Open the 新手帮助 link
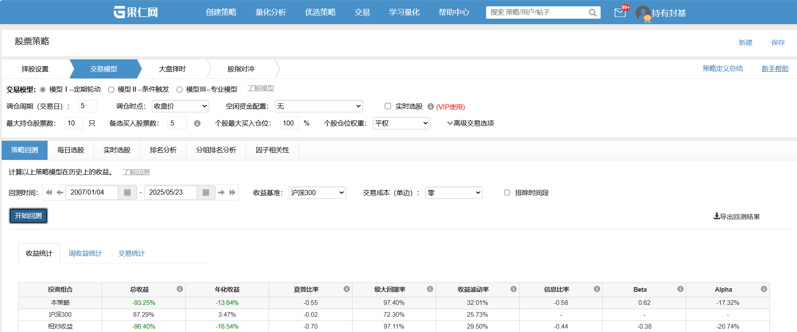Image resolution: width=797 pixels, height=332 pixels. (x=775, y=69)
